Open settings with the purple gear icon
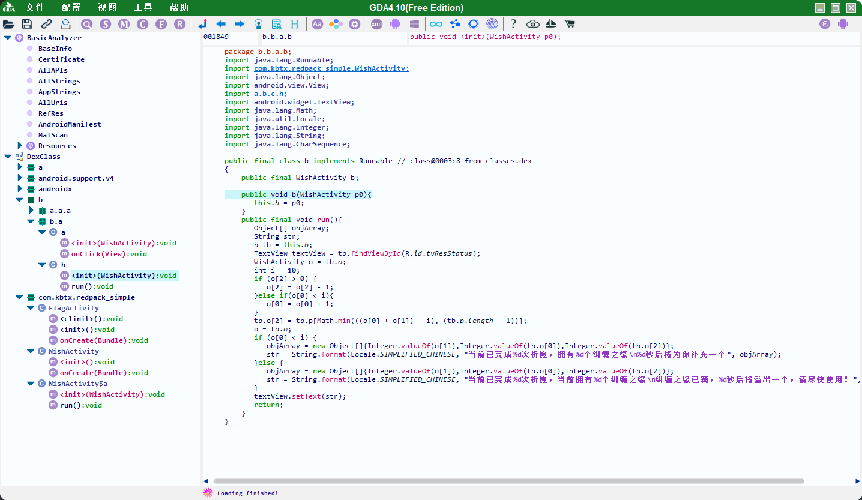The height and width of the screenshot is (500, 862). point(355,24)
